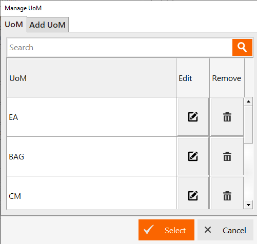Click the Select button
257x244 pixels.
pyautogui.click(x=166, y=230)
